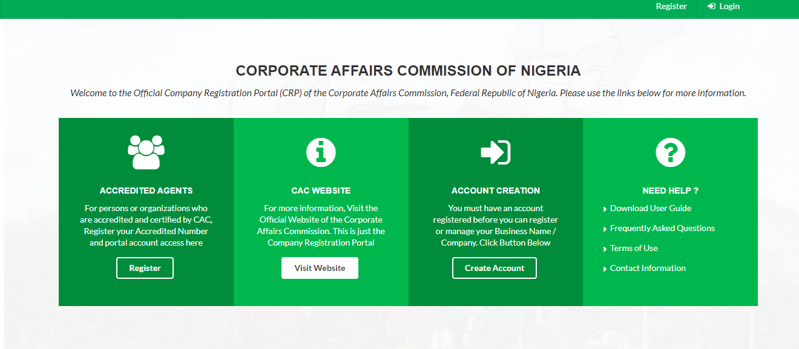Click the Accredited Agents group icon
This screenshot has height=349, width=799.
click(x=146, y=152)
